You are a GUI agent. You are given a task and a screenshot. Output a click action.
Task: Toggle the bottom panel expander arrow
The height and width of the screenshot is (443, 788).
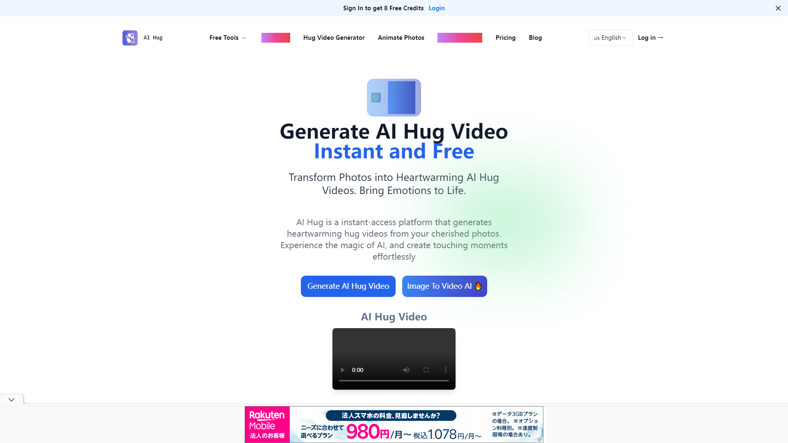point(11,400)
